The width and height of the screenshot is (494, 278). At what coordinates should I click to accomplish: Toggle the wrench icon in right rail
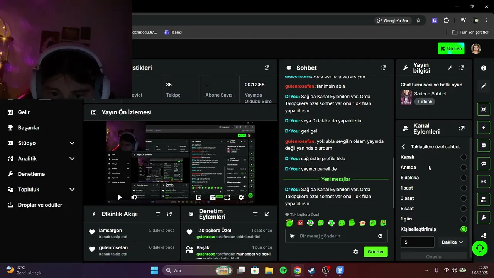click(x=484, y=217)
